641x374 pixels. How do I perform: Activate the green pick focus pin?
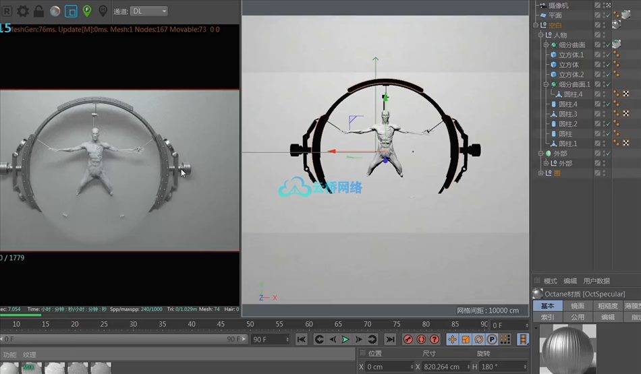point(87,11)
